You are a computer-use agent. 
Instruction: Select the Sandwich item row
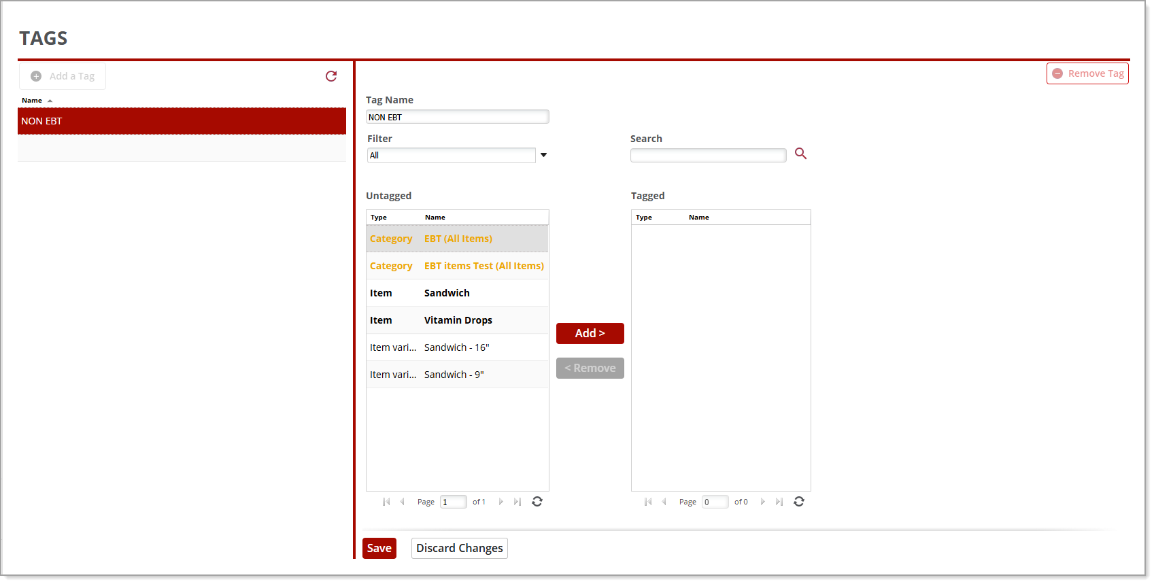click(x=457, y=293)
